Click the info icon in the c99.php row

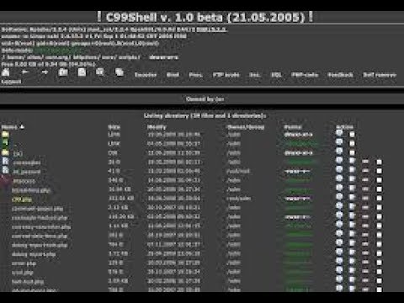point(339,197)
